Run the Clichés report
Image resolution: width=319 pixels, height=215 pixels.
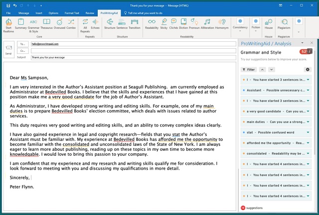coord(173,24)
